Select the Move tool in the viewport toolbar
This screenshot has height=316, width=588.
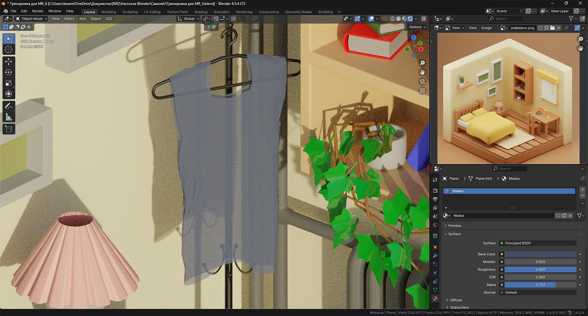pos(8,61)
